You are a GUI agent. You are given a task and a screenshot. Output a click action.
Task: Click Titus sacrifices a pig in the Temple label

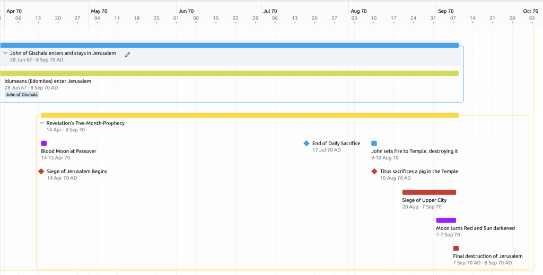pyautogui.click(x=419, y=171)
